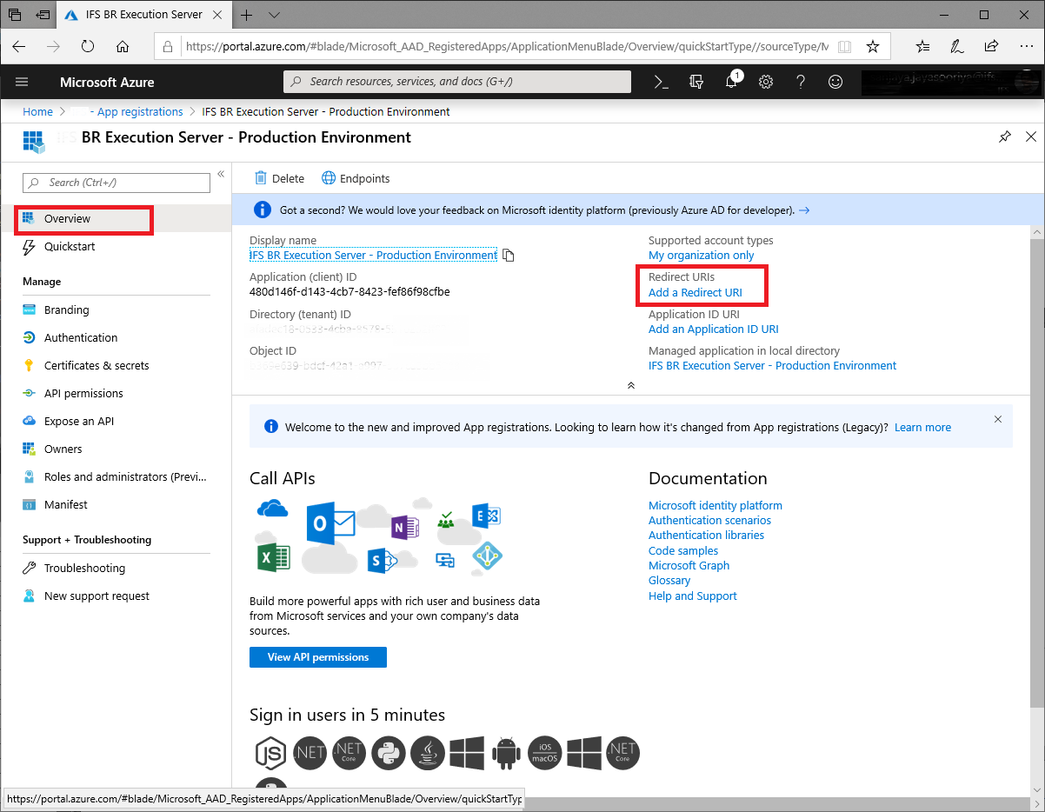The image size is (1045, 812).
Task: Dismiss the welcome info banner
Action: [997, 419]
